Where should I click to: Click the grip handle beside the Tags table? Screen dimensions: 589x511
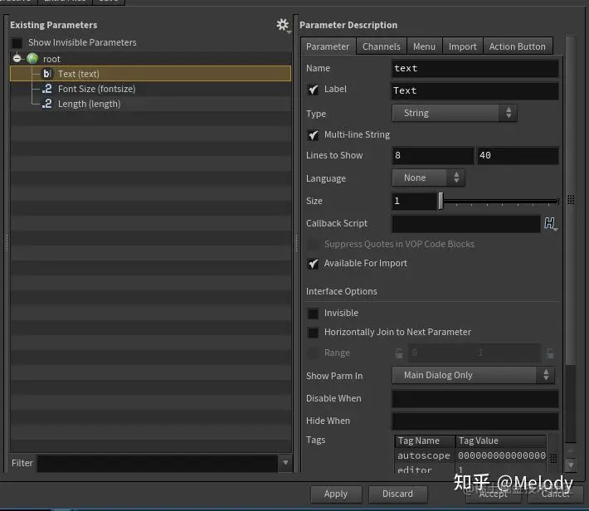tap(553, 458)
